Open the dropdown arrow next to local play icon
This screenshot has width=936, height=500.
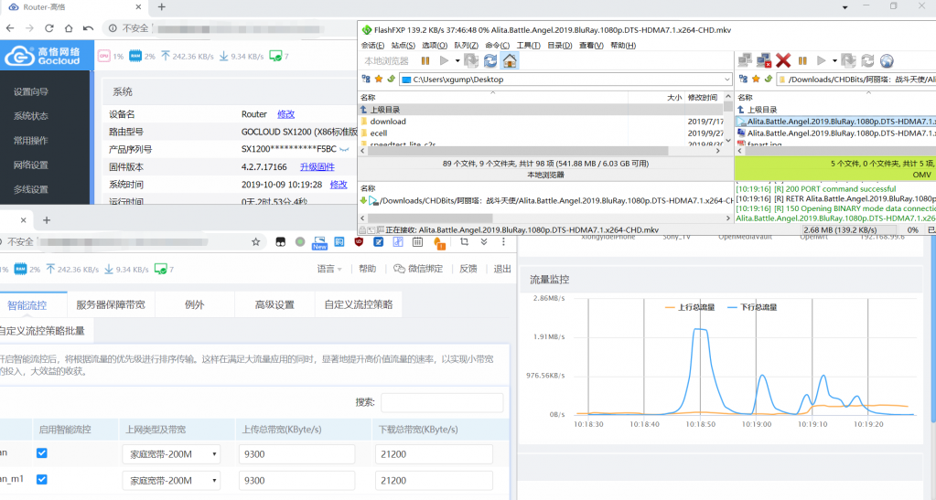click(457, 61)
